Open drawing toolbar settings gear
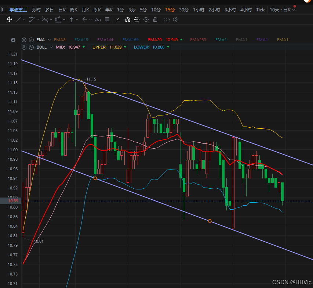The image size is (313, 288). [x=176, y=19]
